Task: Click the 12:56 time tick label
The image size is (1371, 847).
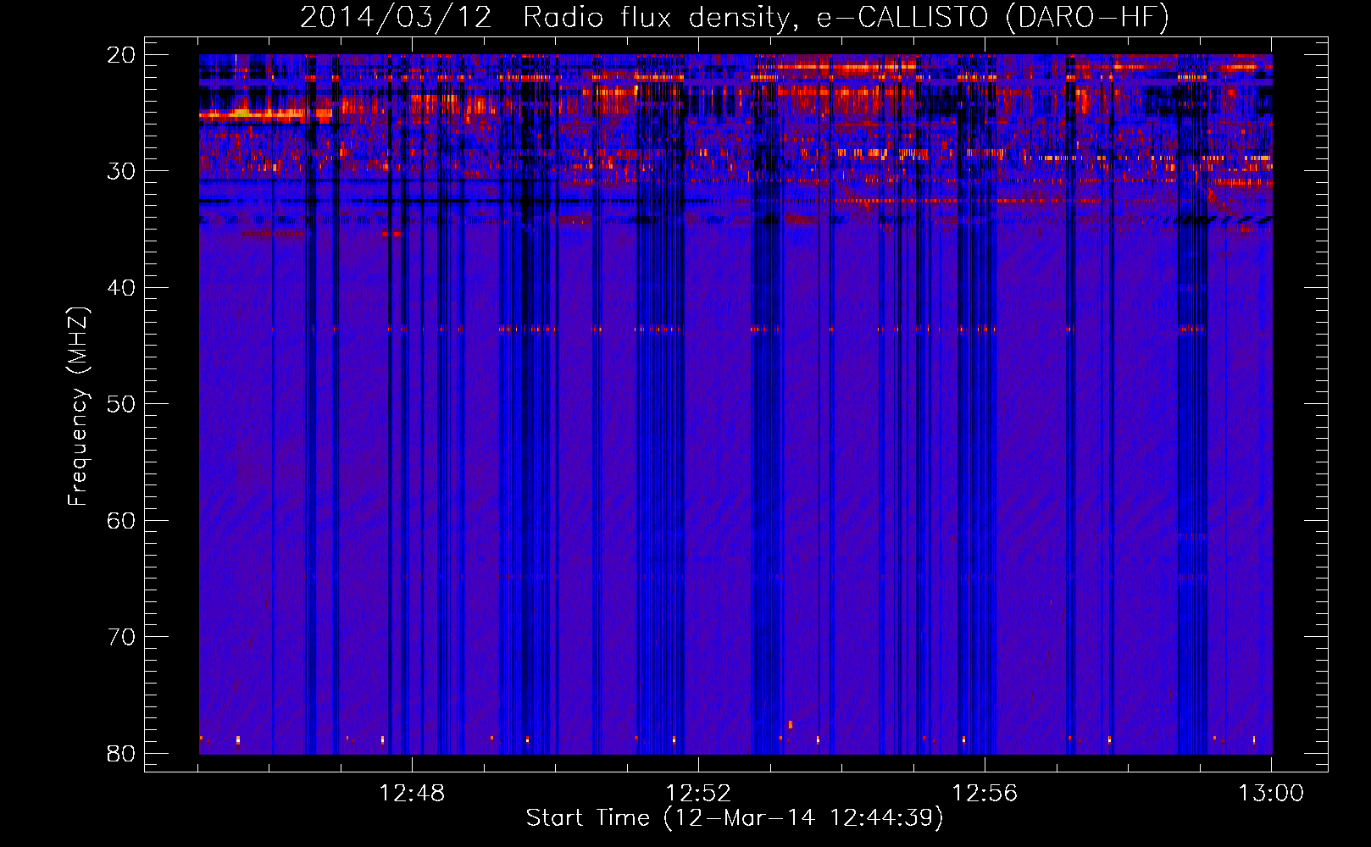Action: [985, 794]
